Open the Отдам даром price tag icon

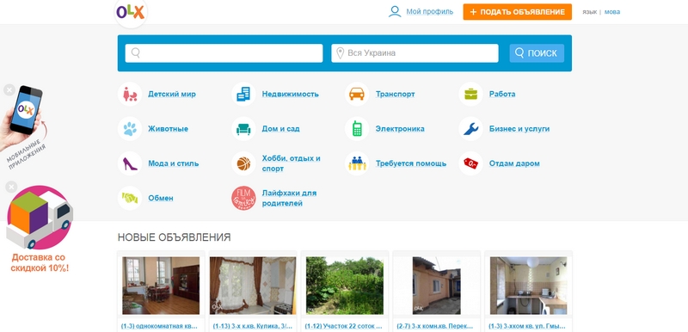click(x=470, y=163)
